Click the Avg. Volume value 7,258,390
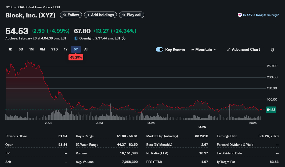 [130, 162]
